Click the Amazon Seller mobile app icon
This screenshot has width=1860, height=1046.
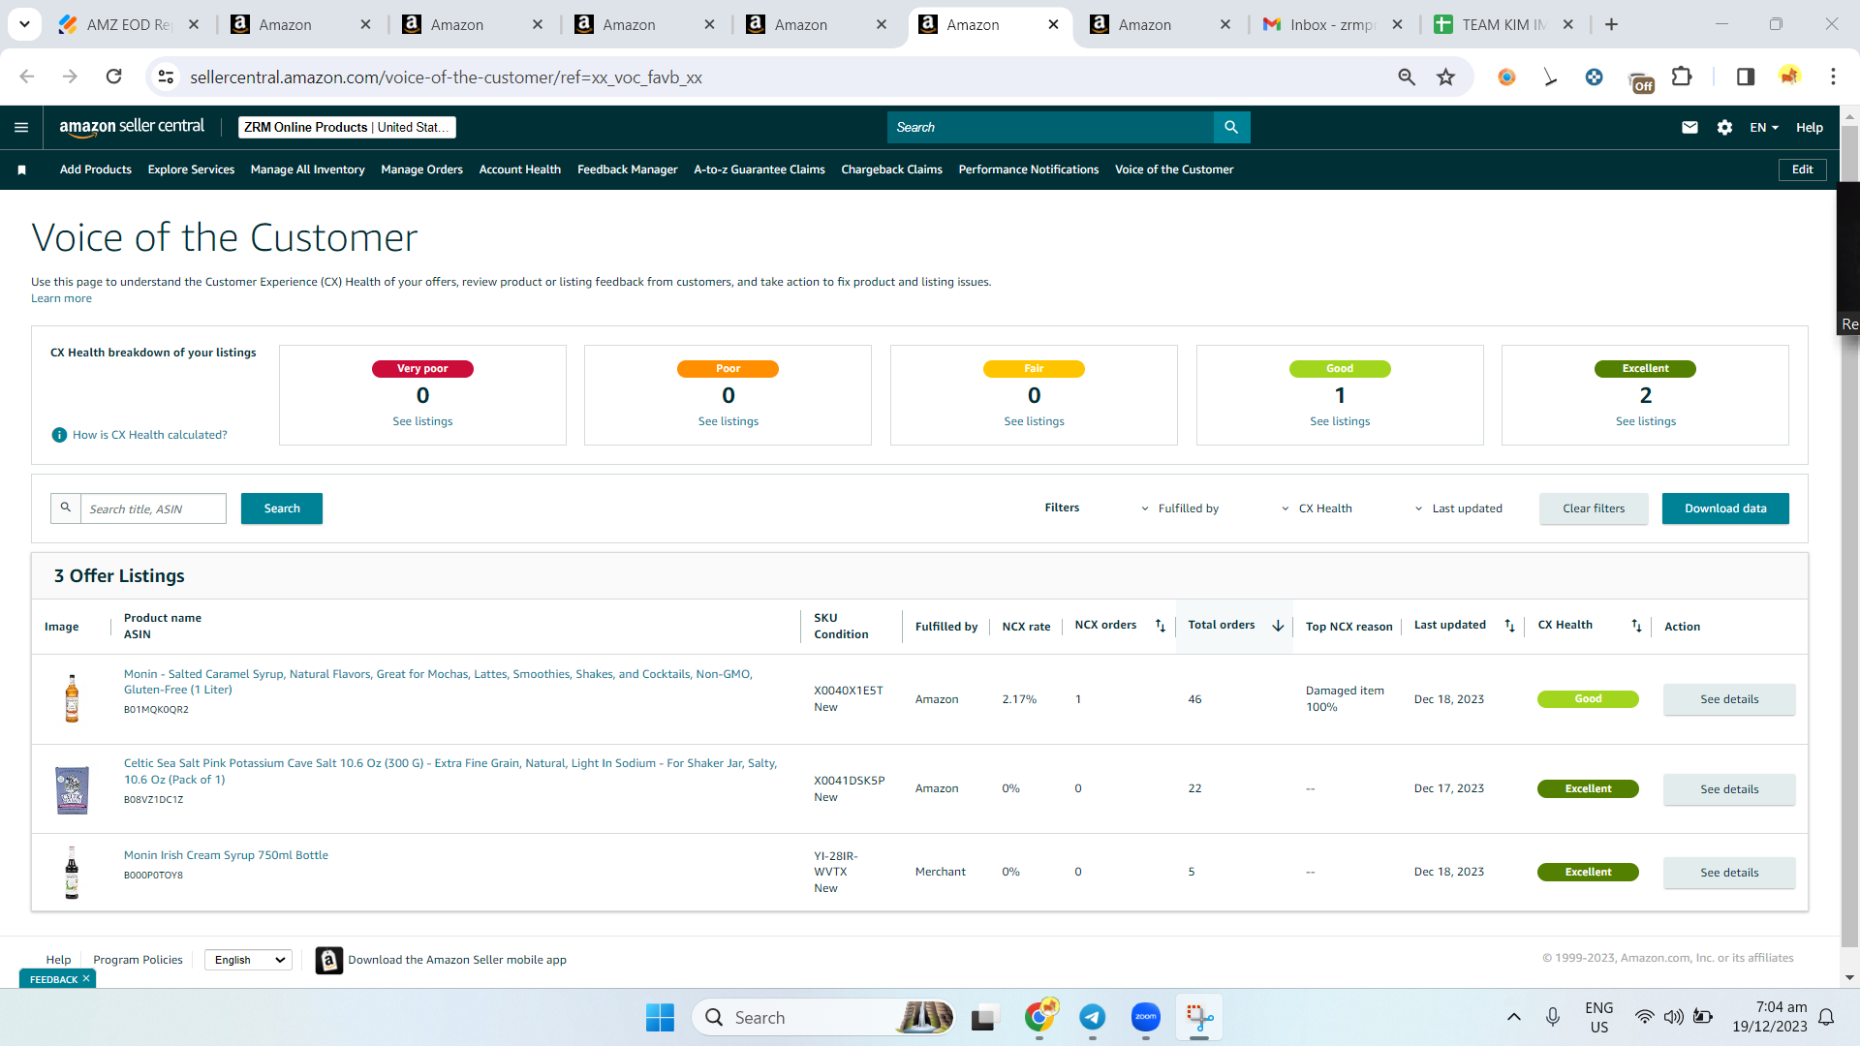(x=329, y=960)
